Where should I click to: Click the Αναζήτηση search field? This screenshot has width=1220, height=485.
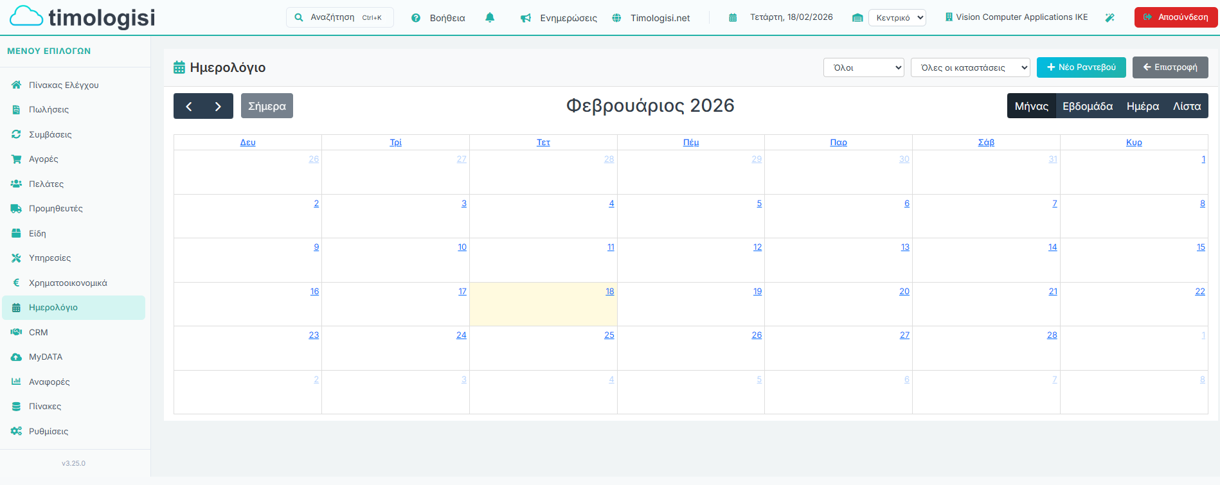click(x=339, y=17)
